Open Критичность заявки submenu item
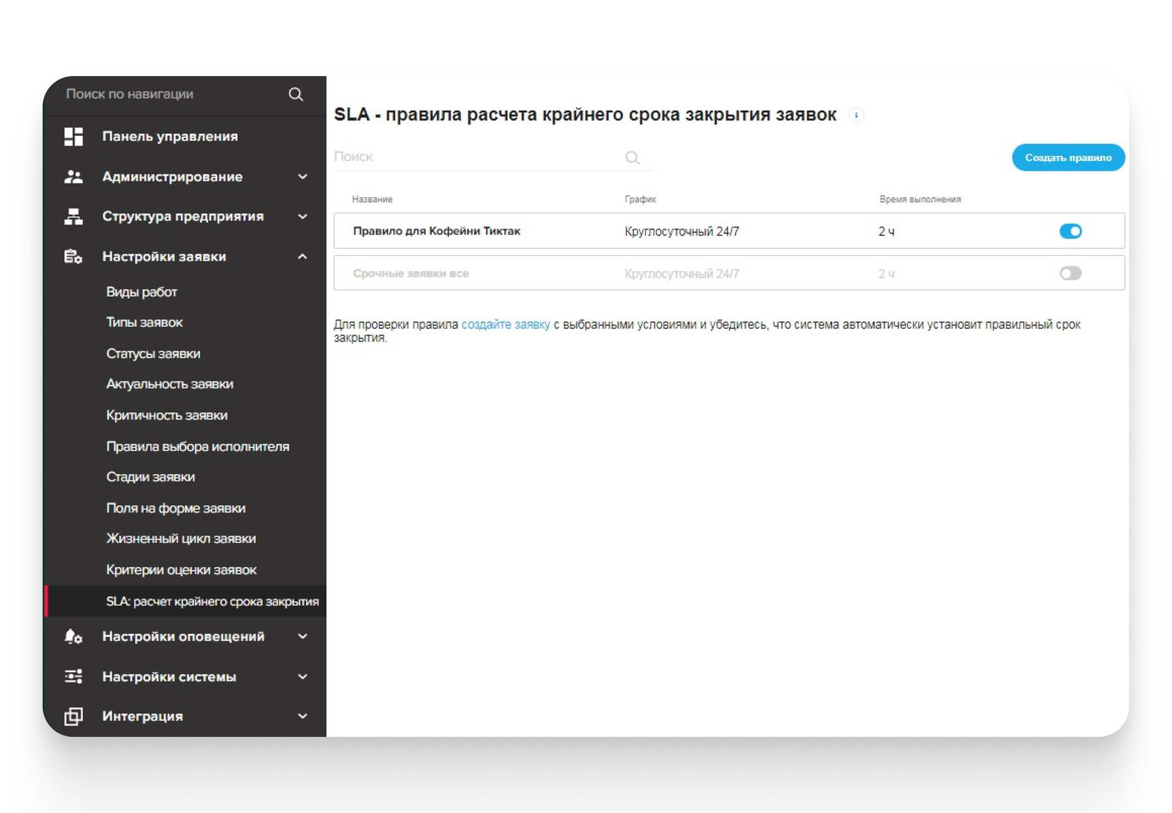The height and width of the screenshot is (813, 1172). pos(167,415)
